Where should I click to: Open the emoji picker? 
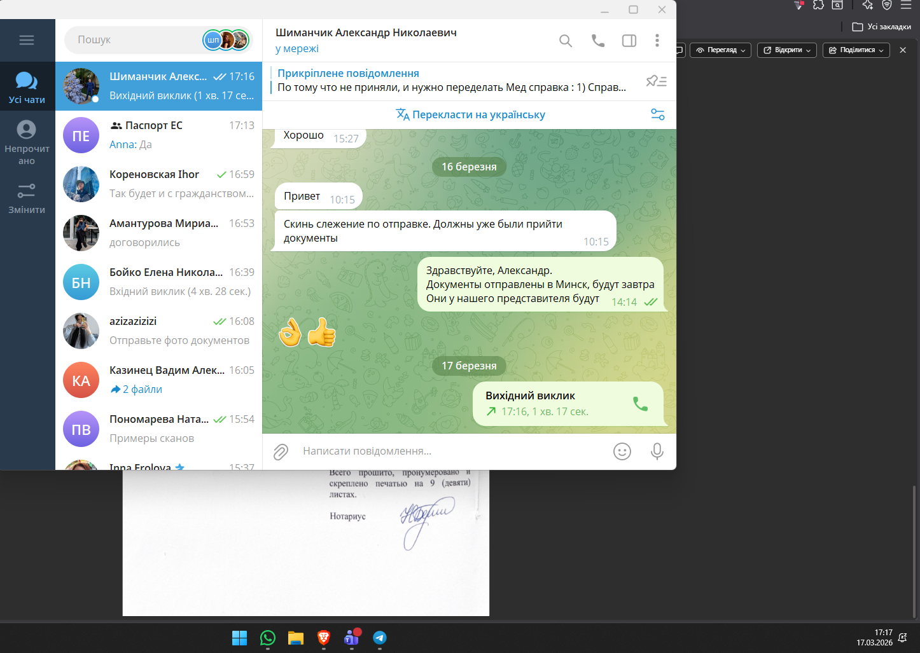click(622, 451)
